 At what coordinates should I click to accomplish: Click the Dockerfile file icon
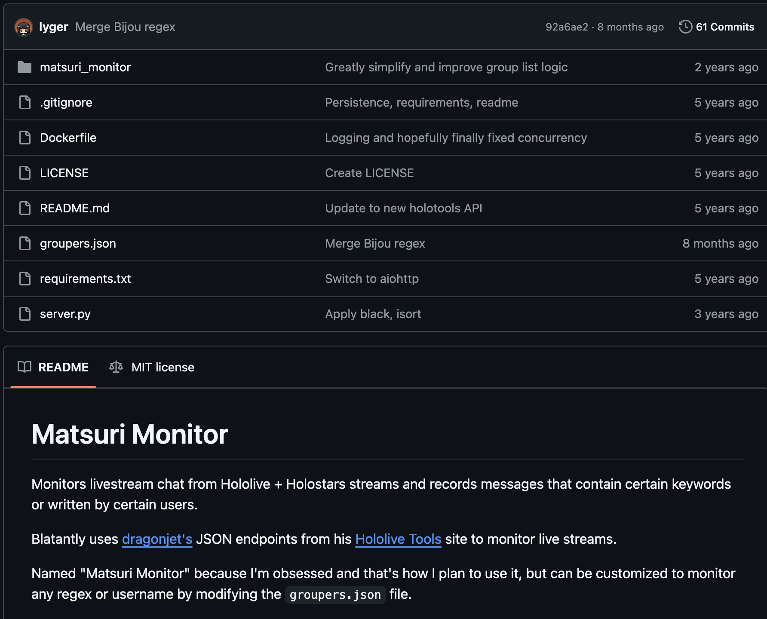[x=25, y=138]
